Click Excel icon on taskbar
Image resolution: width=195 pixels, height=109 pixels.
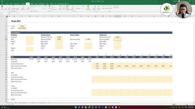pos(93,107)
